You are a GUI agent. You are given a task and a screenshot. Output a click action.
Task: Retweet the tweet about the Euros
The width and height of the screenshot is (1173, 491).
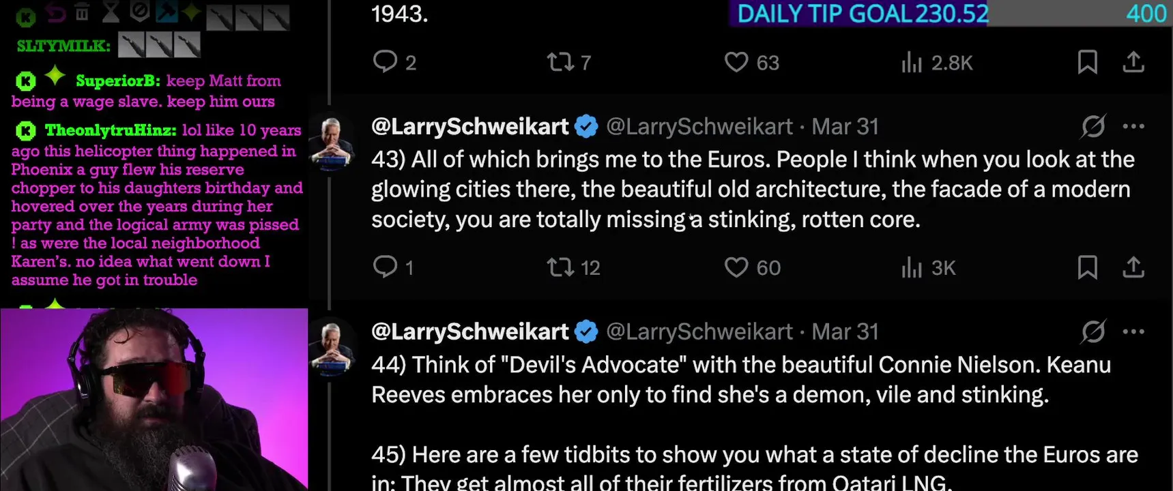573,267
